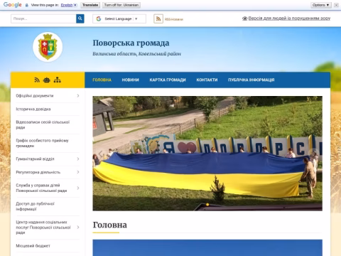Click the Поворська громада site title
The image size is (341, 256).
point(131,43)
